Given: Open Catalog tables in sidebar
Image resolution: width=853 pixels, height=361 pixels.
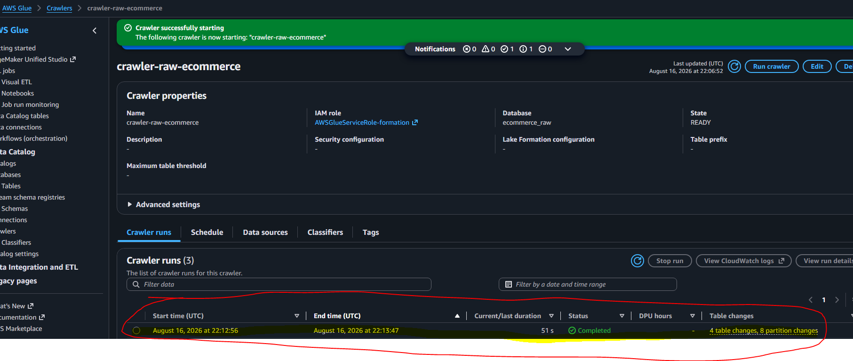Looking at the screenshot, I should point(24,116).
